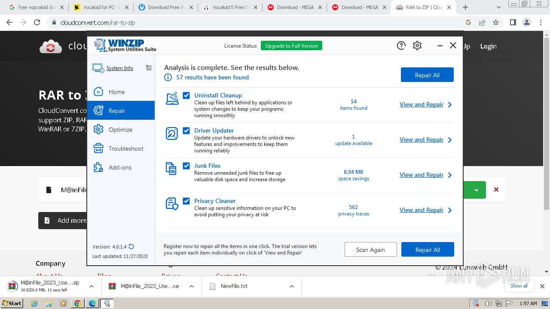Image resolution: width=550 pixels, height=309 pixels.
Task: Click the Uninstall Cleanup broom icon
Action: tap(172, 98)
